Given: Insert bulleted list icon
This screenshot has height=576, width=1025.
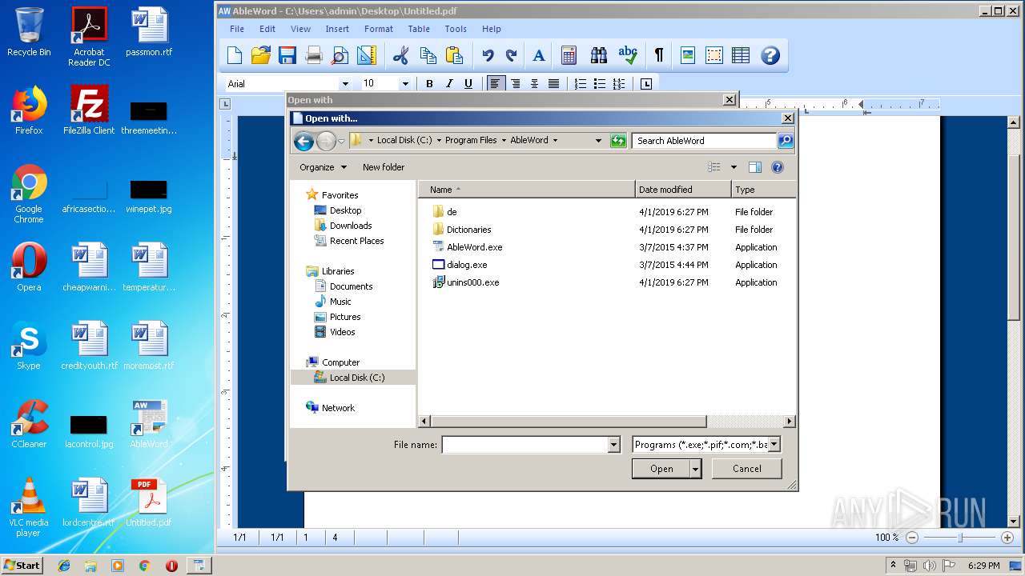Looking at the screenshot, I should [600, 83].
